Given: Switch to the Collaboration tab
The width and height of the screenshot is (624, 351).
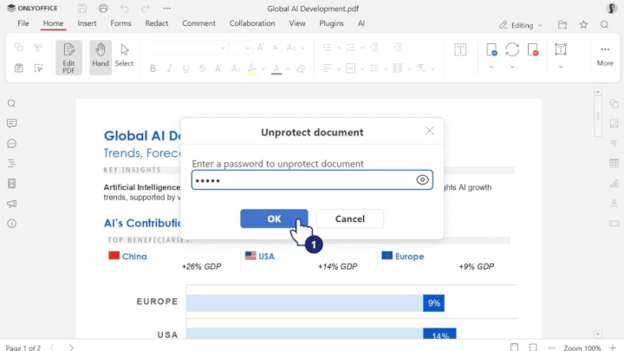Looking at the screenshot, I should [252, 23].
